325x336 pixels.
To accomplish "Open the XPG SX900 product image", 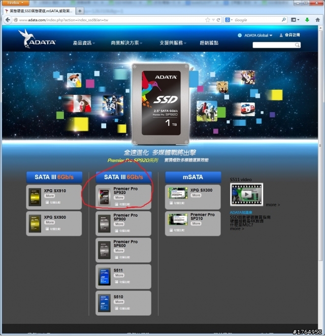I will click(x=35, y=224).
